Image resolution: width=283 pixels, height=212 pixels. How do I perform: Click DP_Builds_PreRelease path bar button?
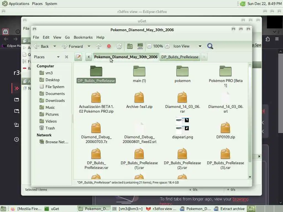(180, 57)
